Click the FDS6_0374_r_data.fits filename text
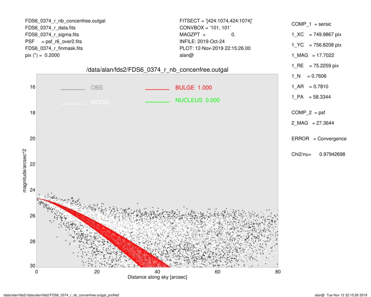The height and width of the screenshot is (297, 371). click(x=50, y=27)
